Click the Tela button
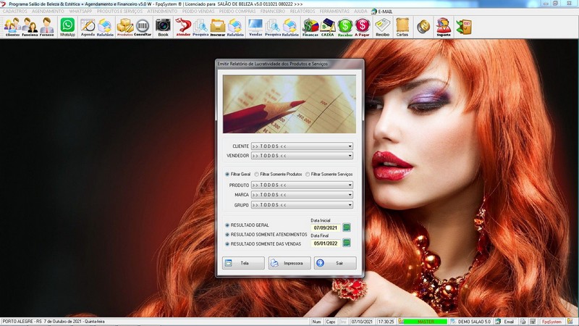This screenshot has height=326, width=579. 242,263
